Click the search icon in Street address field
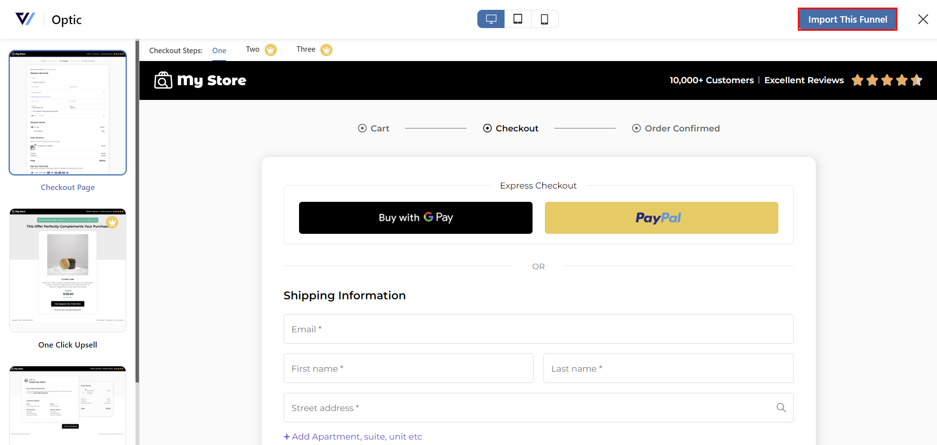The height and width of the screenshot is (445, 937). pyautogui.click(x=781, y=408)
